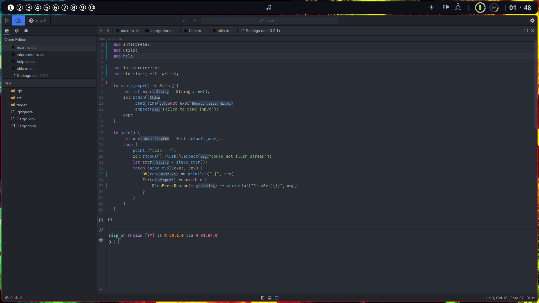Select help.rs in Open Editors
This screenshot has height=303, width=539.
[x=49, y=61]
